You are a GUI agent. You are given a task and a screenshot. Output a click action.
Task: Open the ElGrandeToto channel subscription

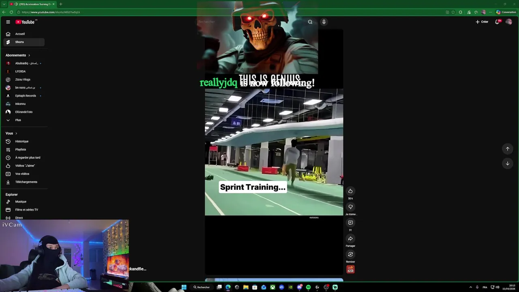pyautogui.click(x=24, y=112)
